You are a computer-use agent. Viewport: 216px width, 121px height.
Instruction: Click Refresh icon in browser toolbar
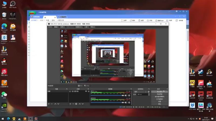coord(132,20)
